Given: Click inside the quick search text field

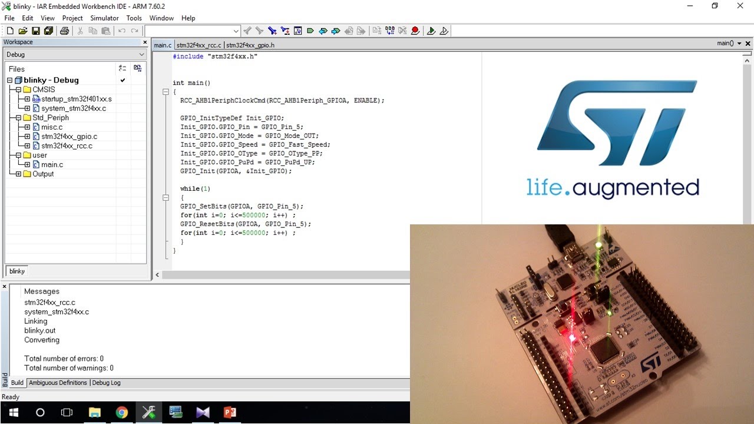Looking at the screenshot, I should 188,31.
